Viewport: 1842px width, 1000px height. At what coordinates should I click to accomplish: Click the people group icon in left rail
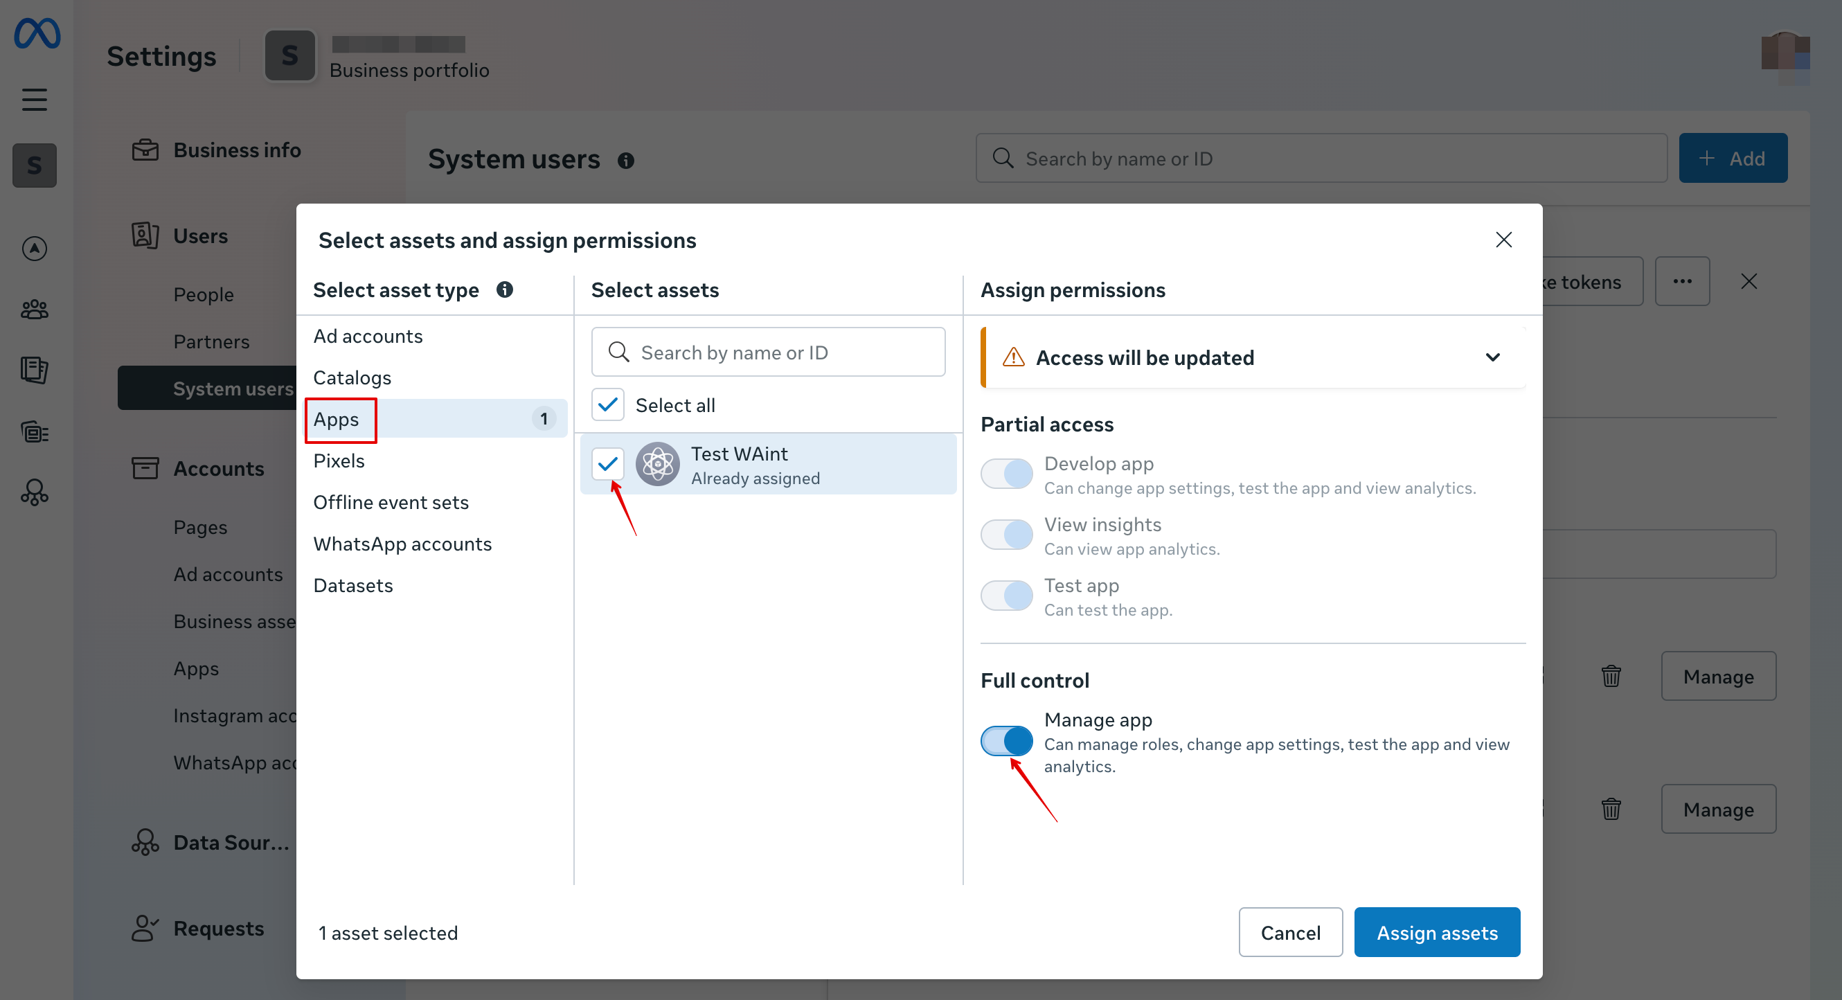[35, 310]
